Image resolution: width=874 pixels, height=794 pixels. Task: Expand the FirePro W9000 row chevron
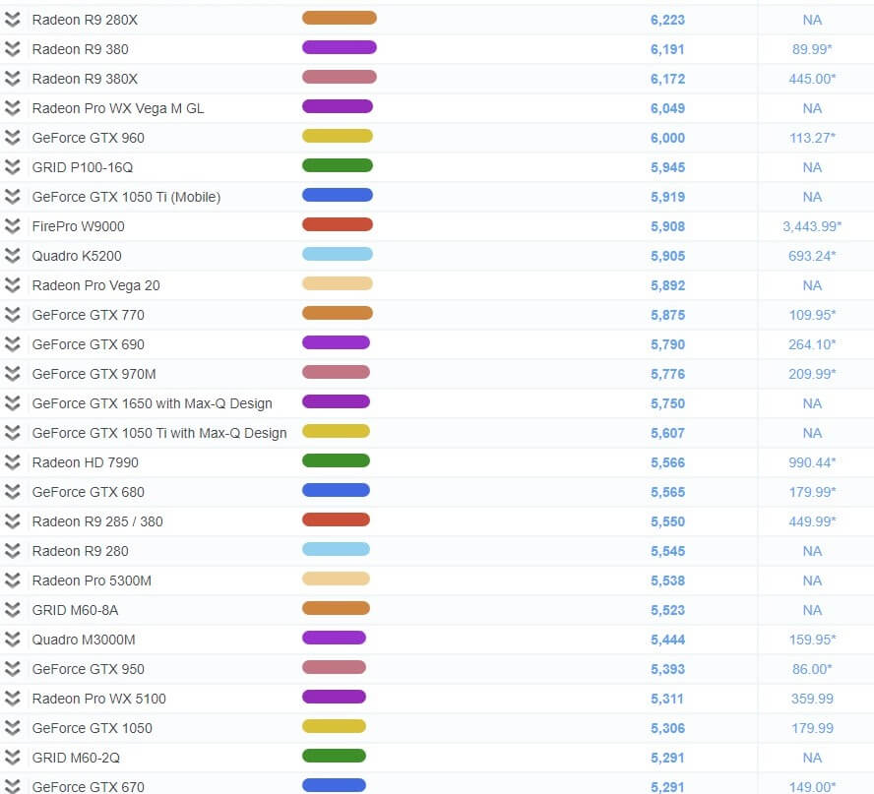click(x=12, y=226)
